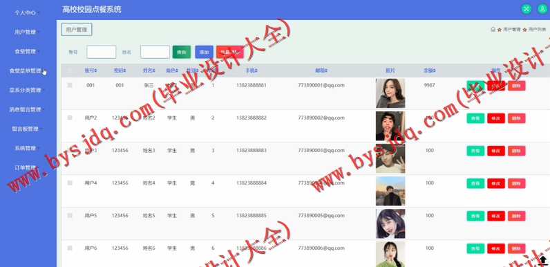Sort by 账号 column arrows
Viewport: 550px width, 267px height.
coord(96,71)
